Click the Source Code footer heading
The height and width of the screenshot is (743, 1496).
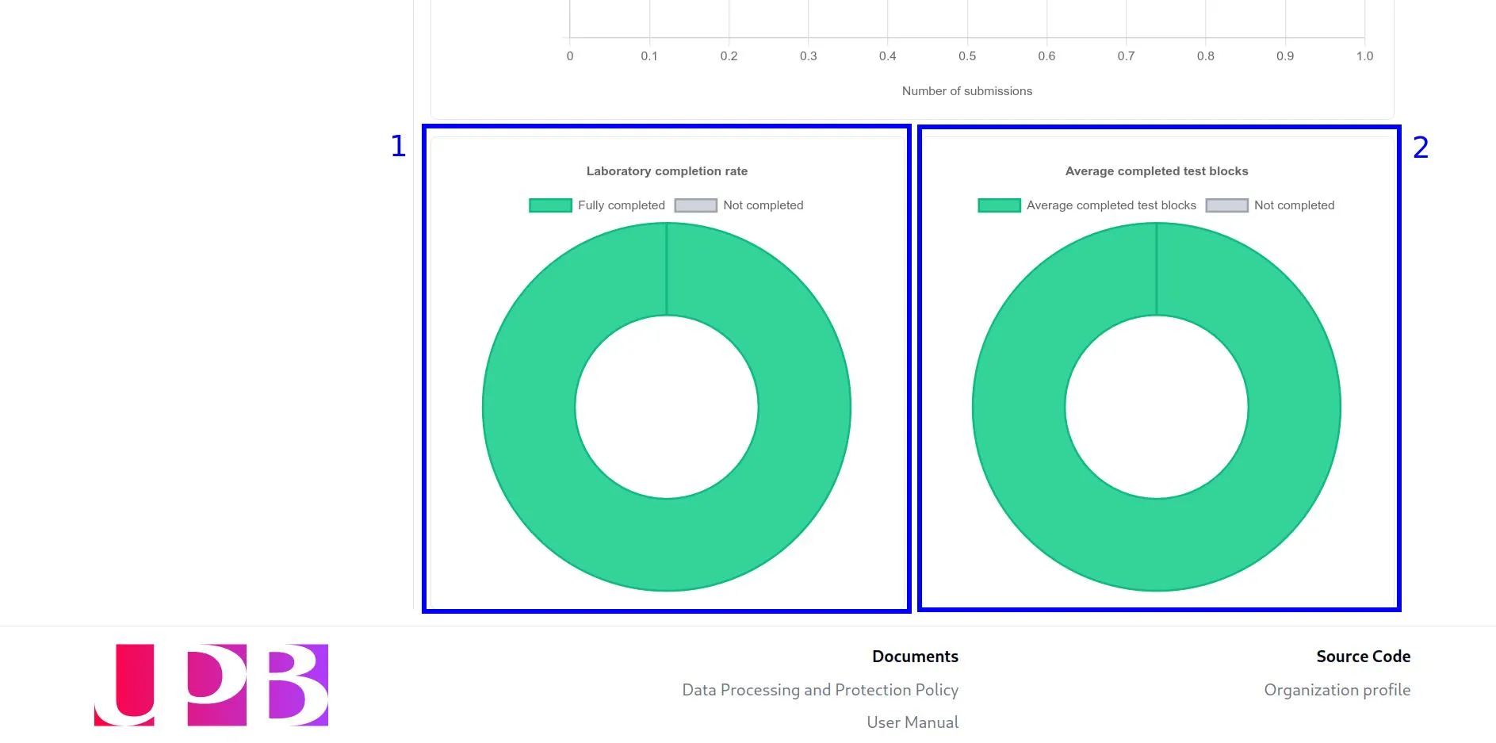click(x=1363, y=657)
